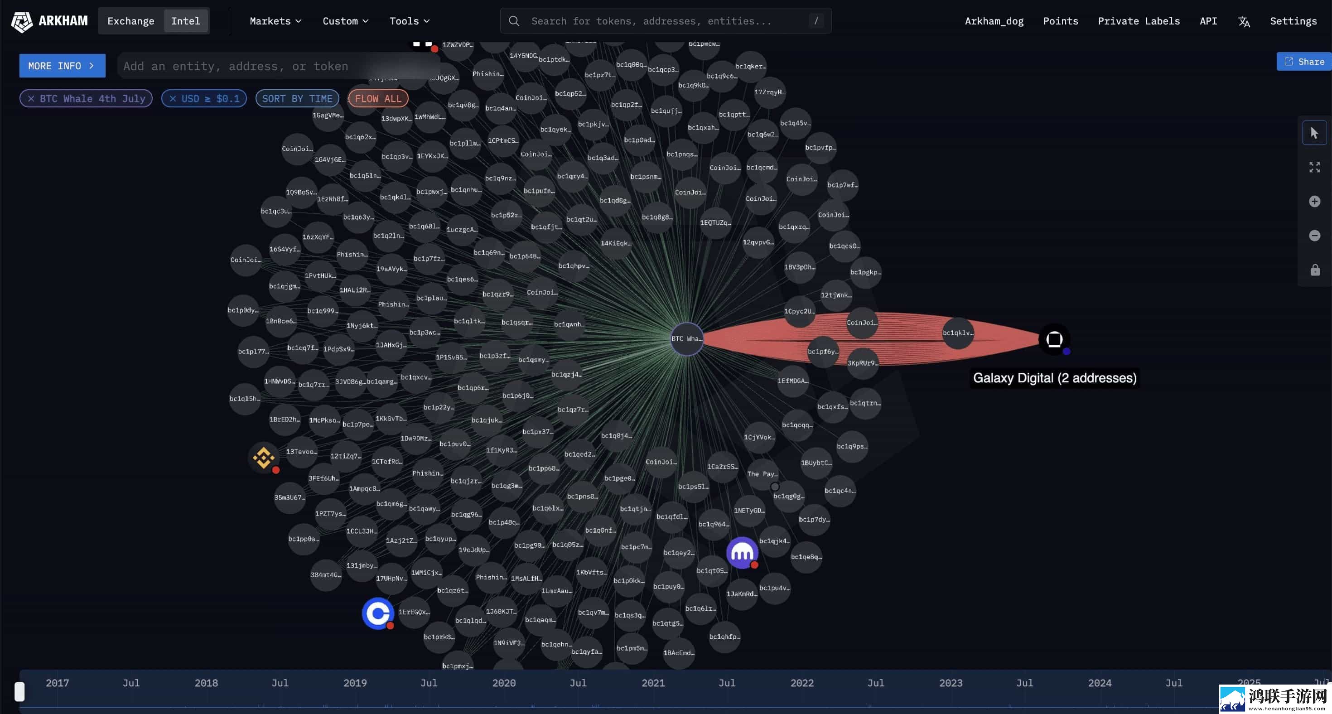
Task: Switch to Exchange mode
Action: (x=131, y=21)
